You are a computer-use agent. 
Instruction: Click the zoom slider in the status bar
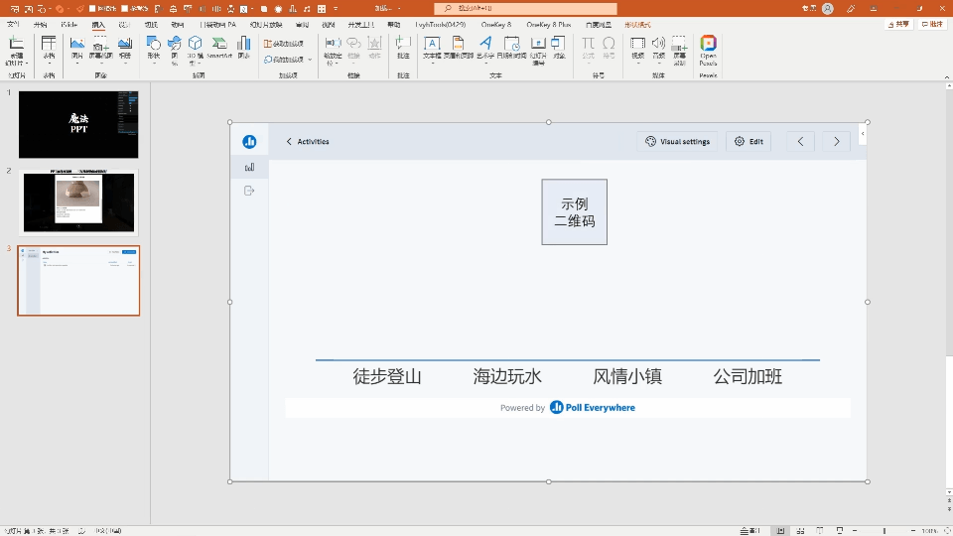coord(885,530)
